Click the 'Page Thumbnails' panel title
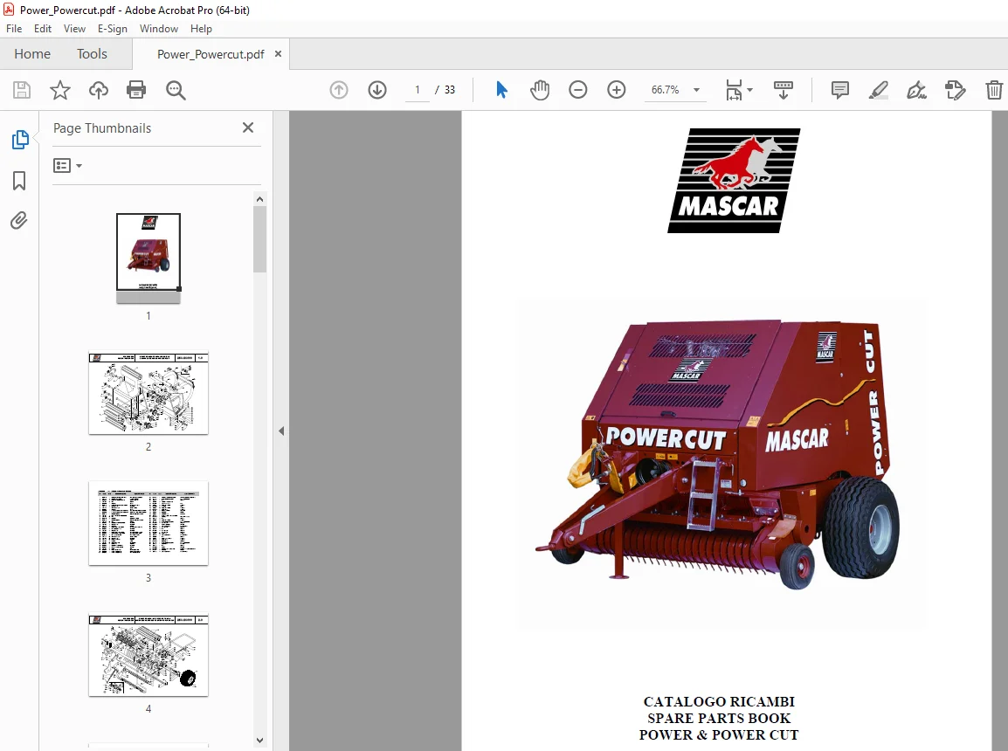The width and height of the screenshot is (1008, 751). point(102,127)
